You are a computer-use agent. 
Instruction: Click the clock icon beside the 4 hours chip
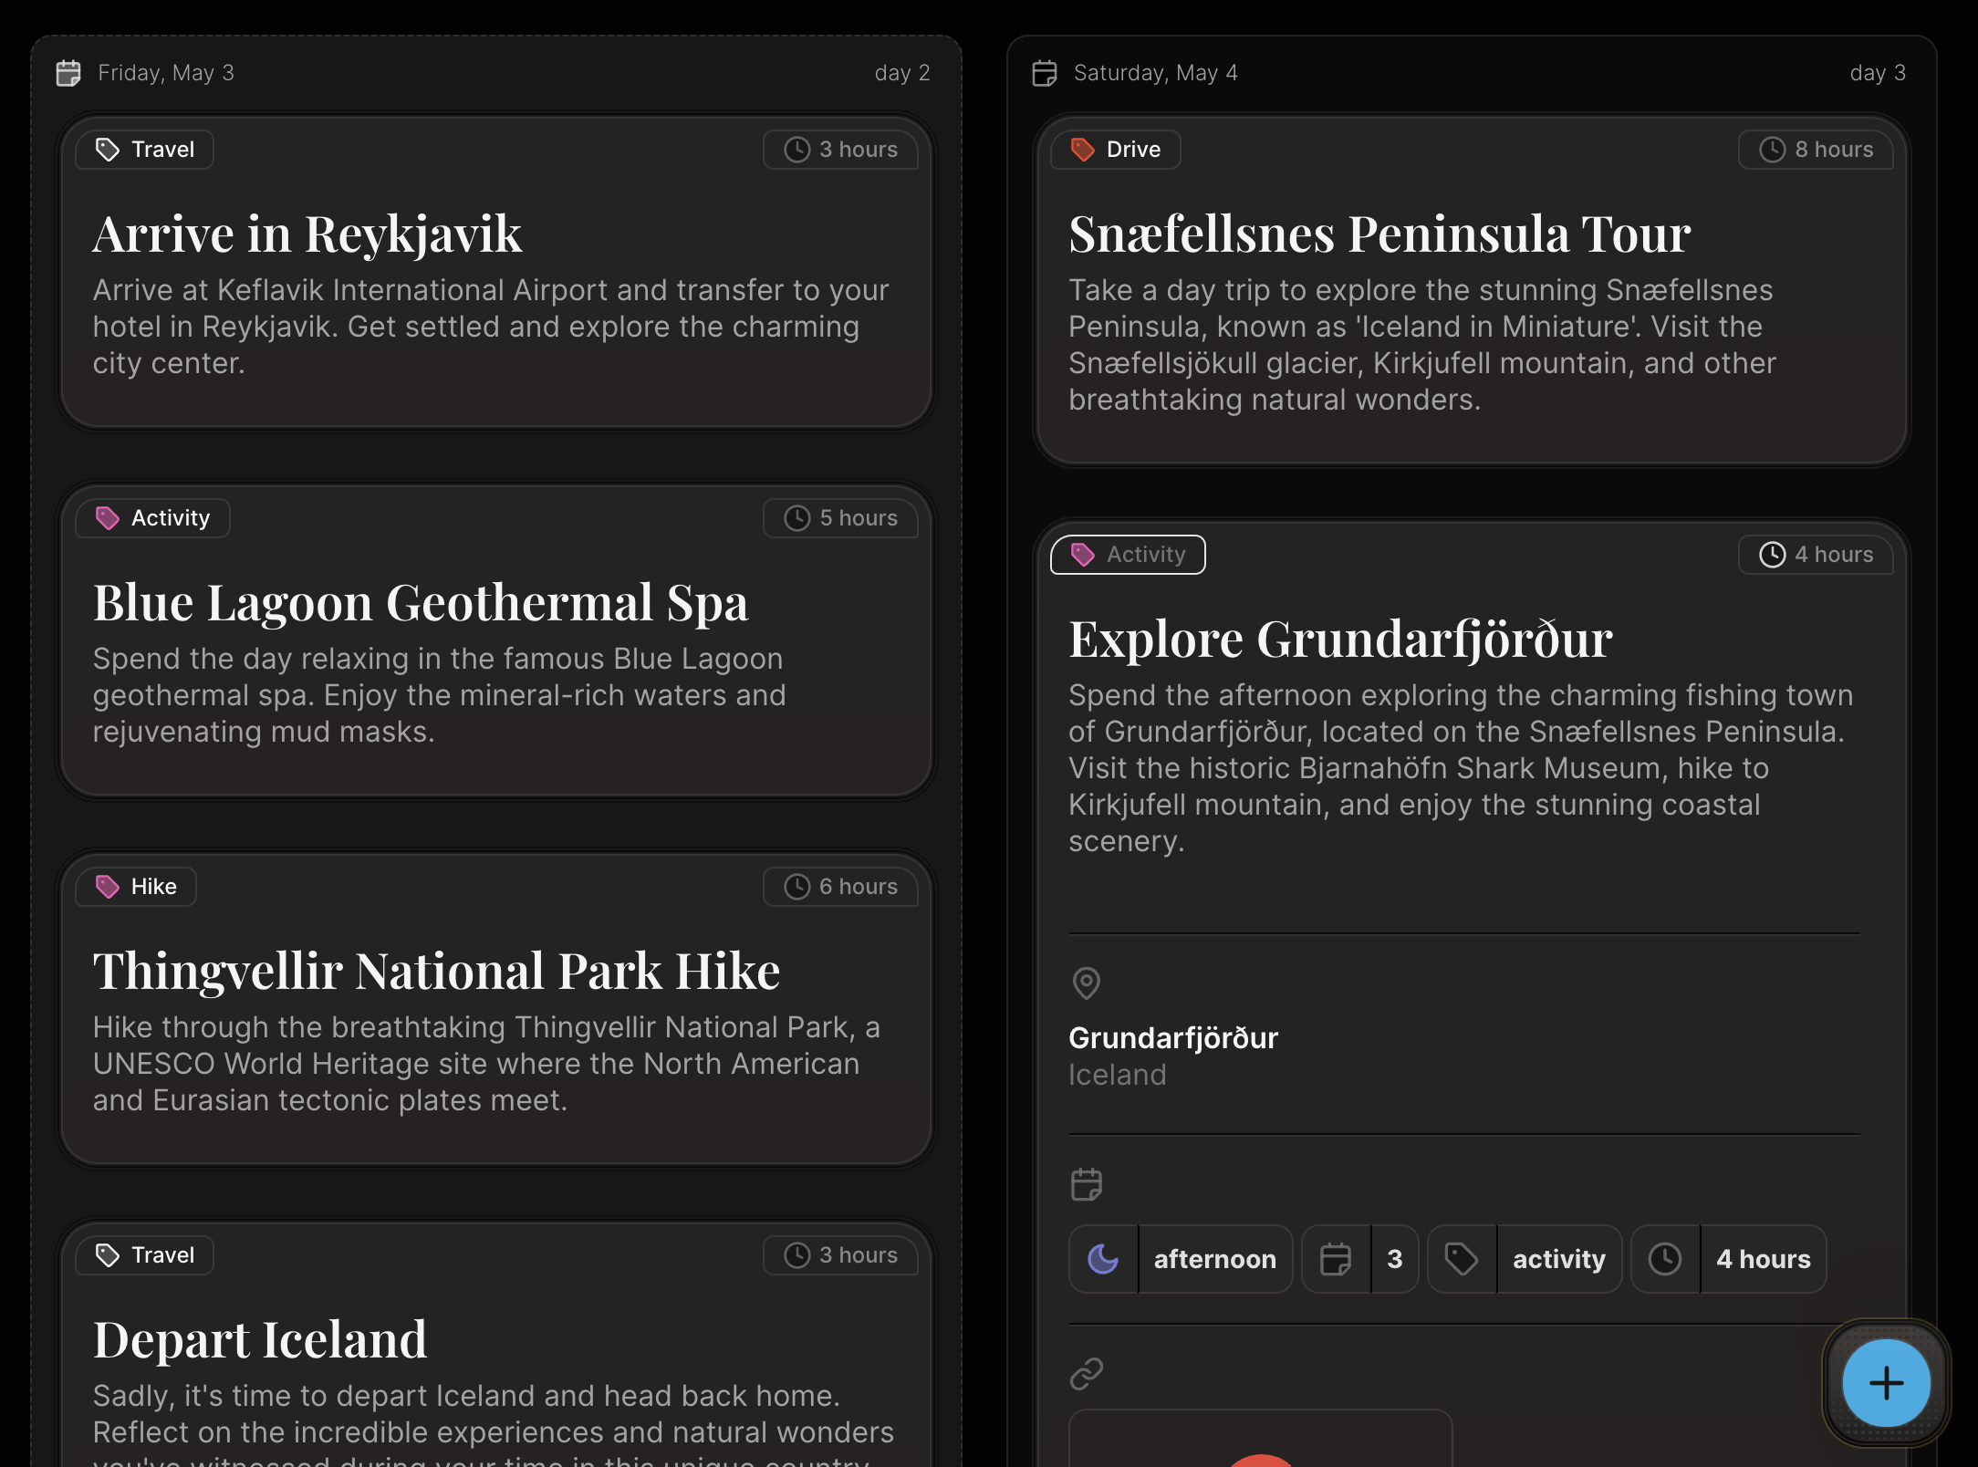click(x=1665, y=1259)
